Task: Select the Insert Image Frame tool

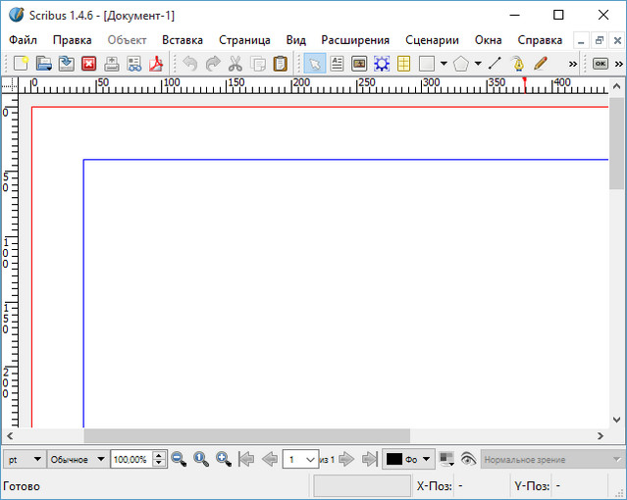Action: pyautogui.click(x=359, y=64)
